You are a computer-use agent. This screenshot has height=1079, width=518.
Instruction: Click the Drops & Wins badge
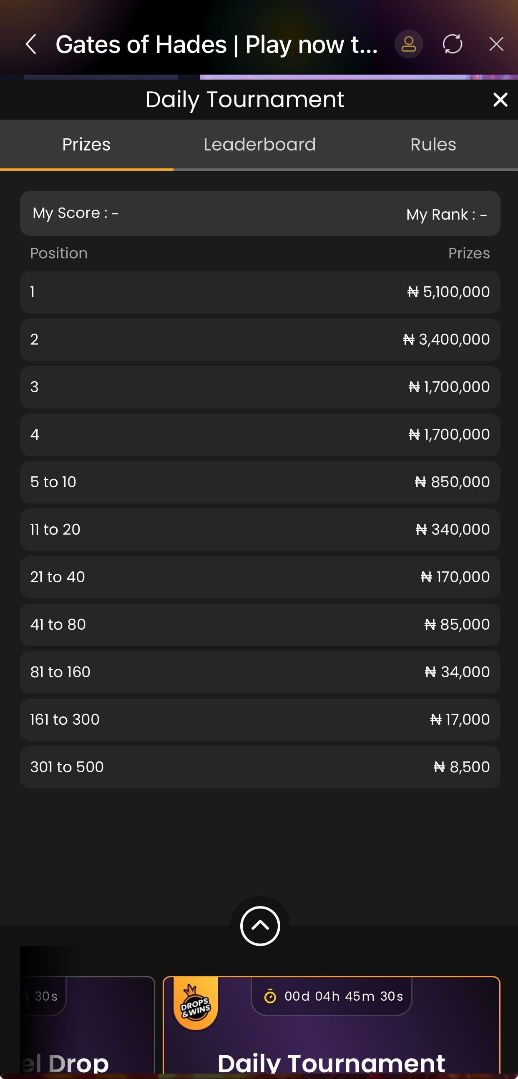[x=195, y=1004]
